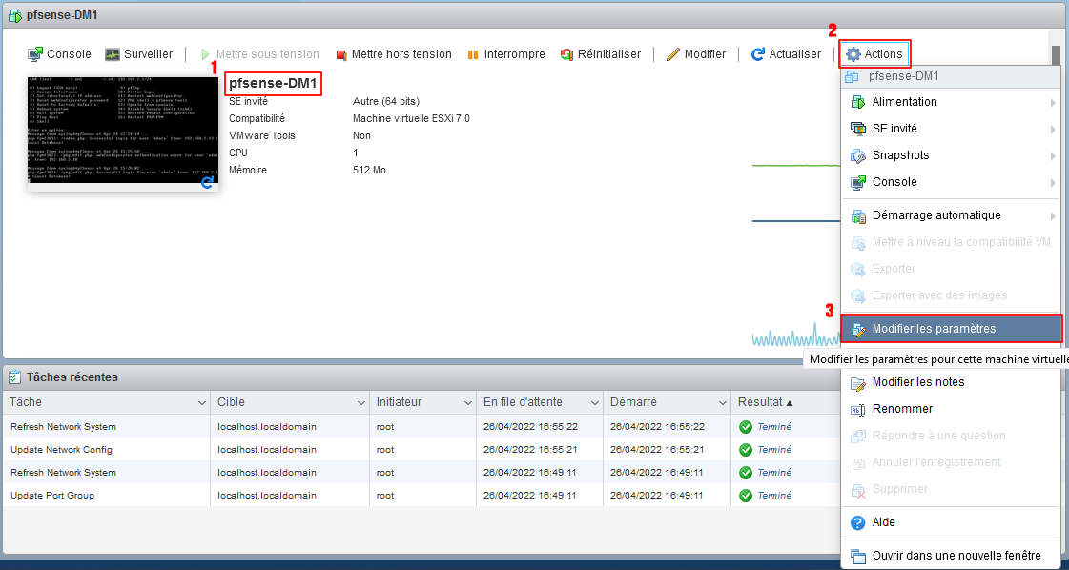Click the Actualiser refresh icon

click(758, 54)
